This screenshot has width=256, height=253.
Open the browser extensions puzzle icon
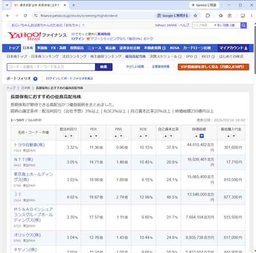pyautogui.click(x=208, y=16)
